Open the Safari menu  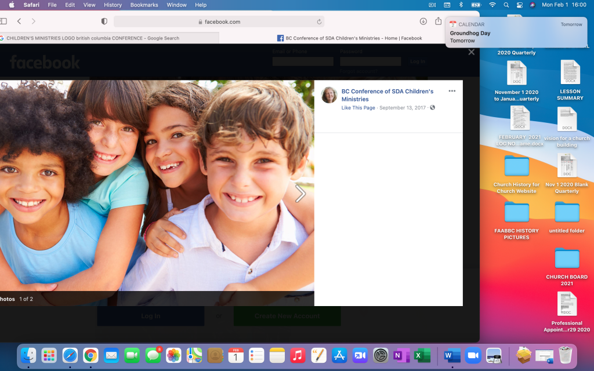tap(31, 5)
